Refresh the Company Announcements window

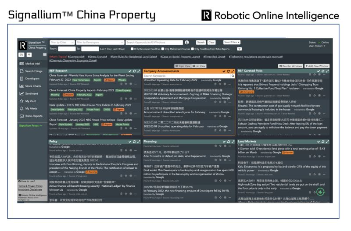click(x=228, y=71)
